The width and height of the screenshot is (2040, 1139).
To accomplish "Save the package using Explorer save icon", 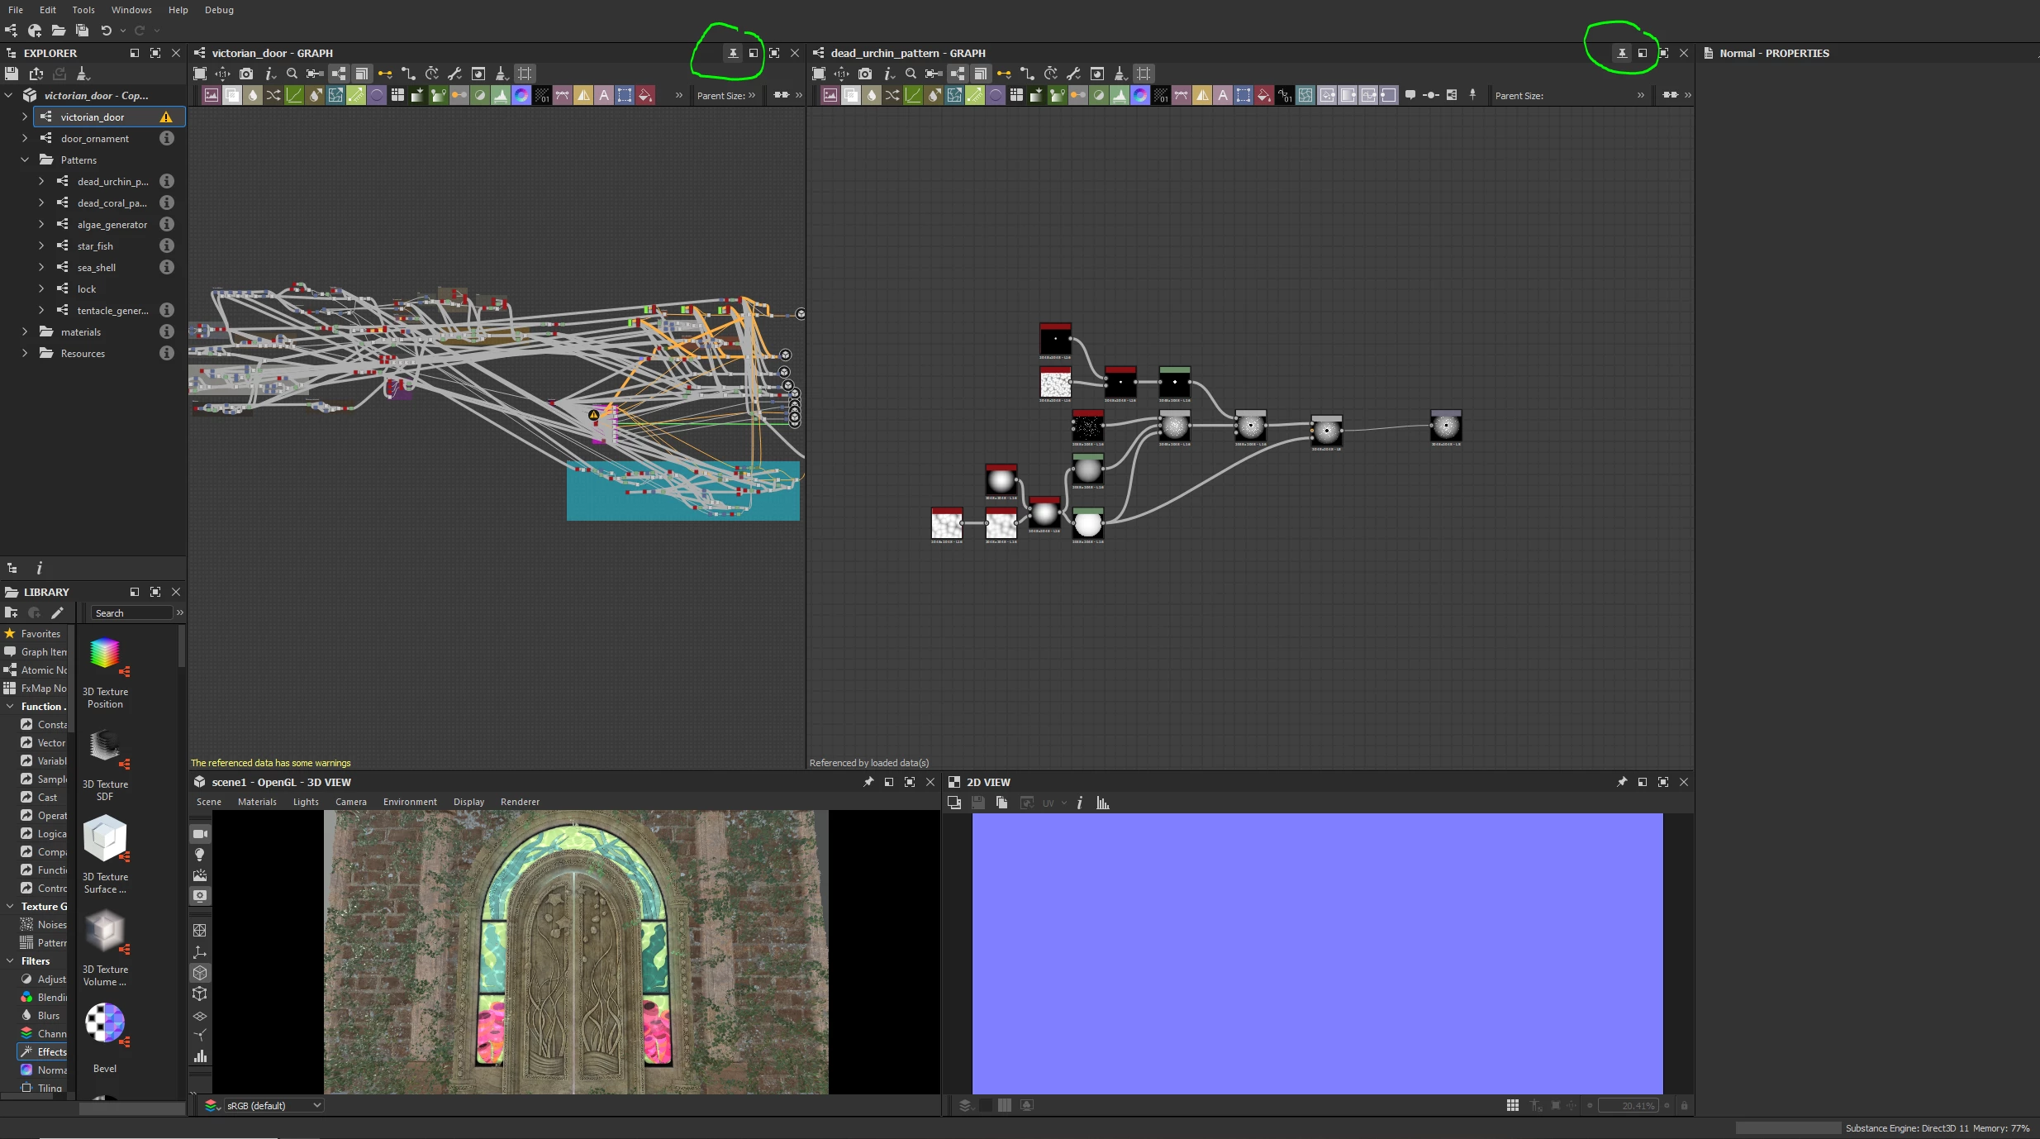I will tap(12, 74).
